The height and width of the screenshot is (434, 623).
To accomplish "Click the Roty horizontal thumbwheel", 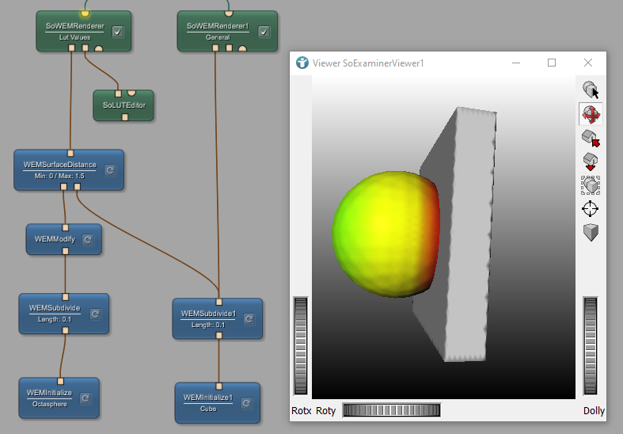I will [391, 410].
